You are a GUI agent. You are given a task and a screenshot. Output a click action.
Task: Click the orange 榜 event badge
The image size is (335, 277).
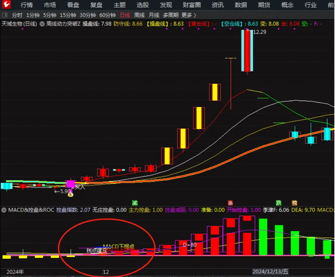click(294, 203)
